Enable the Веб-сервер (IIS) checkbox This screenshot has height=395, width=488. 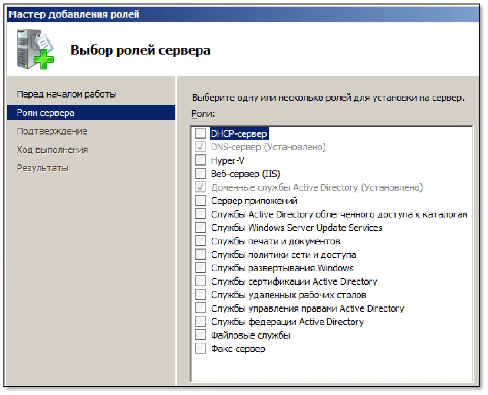[x=200, y=173]
